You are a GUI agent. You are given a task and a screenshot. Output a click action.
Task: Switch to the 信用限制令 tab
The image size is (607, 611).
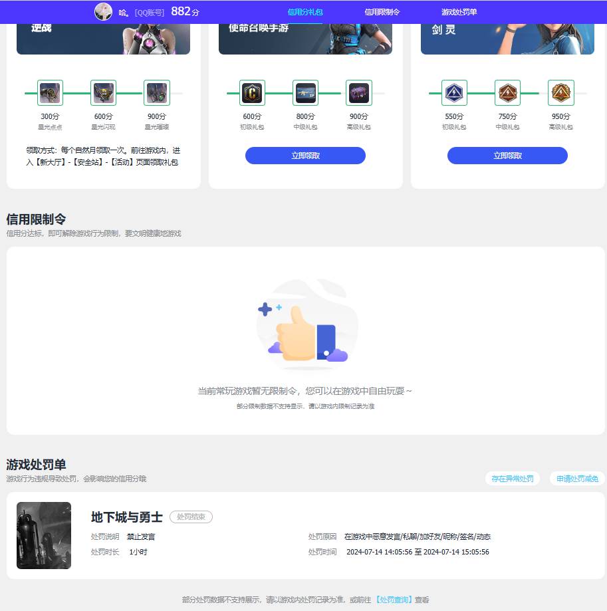380,11
